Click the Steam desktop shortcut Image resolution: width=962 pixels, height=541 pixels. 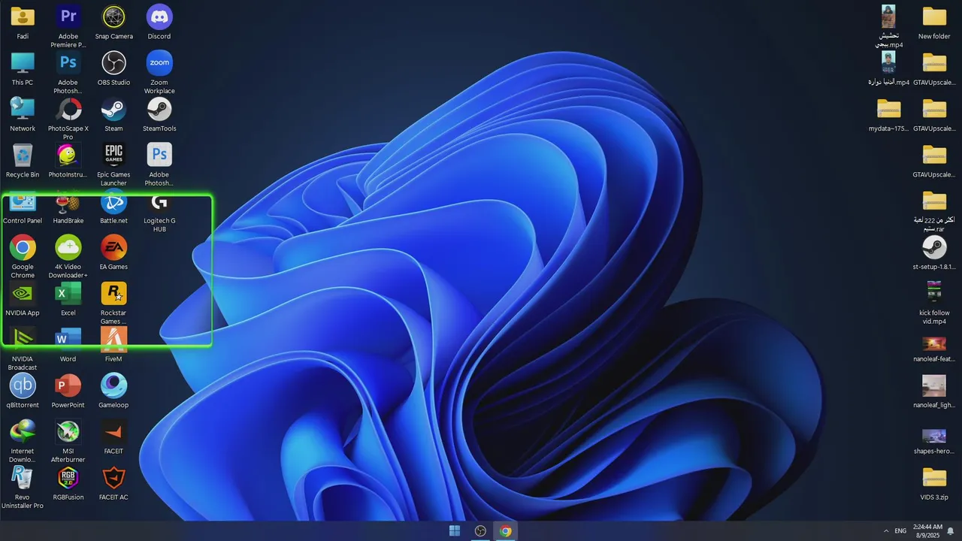tap(113, 109)
